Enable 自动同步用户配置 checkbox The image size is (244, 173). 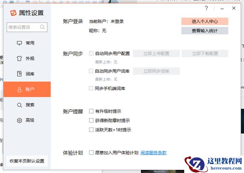(x=91, y=53)
